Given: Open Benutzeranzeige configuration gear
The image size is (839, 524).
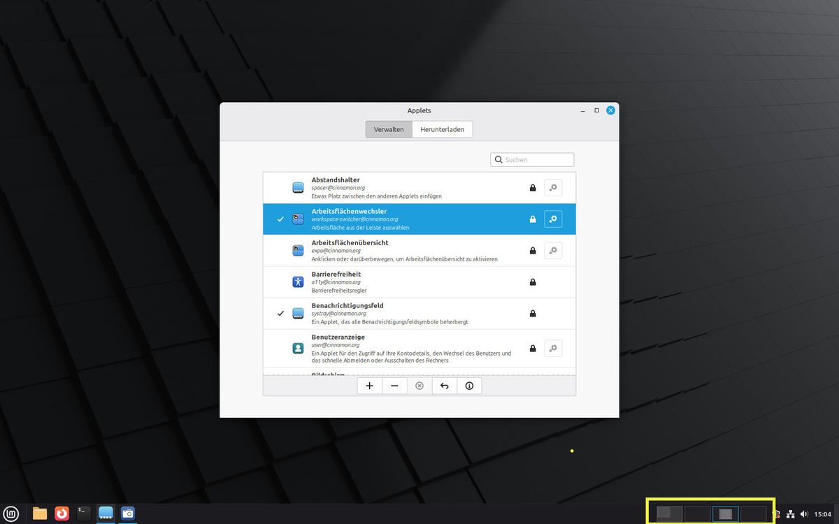Looking at the screenshot, I should coord(553,348).
